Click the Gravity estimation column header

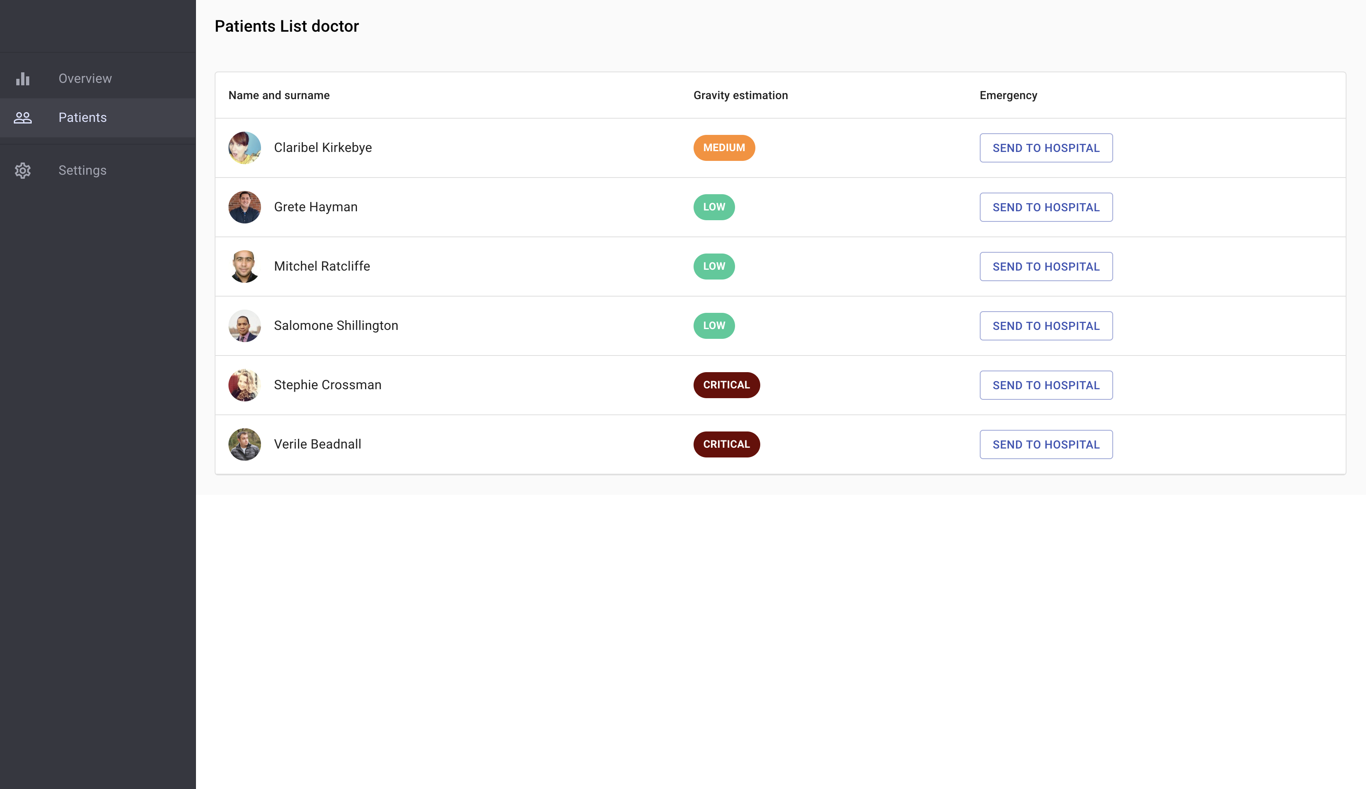point(740,95)
